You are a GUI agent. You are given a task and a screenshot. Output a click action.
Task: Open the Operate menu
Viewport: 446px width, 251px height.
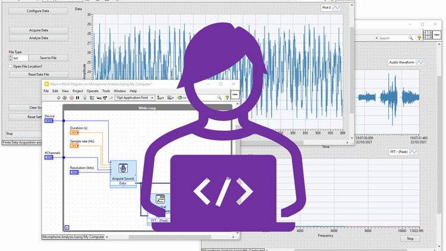92,91
